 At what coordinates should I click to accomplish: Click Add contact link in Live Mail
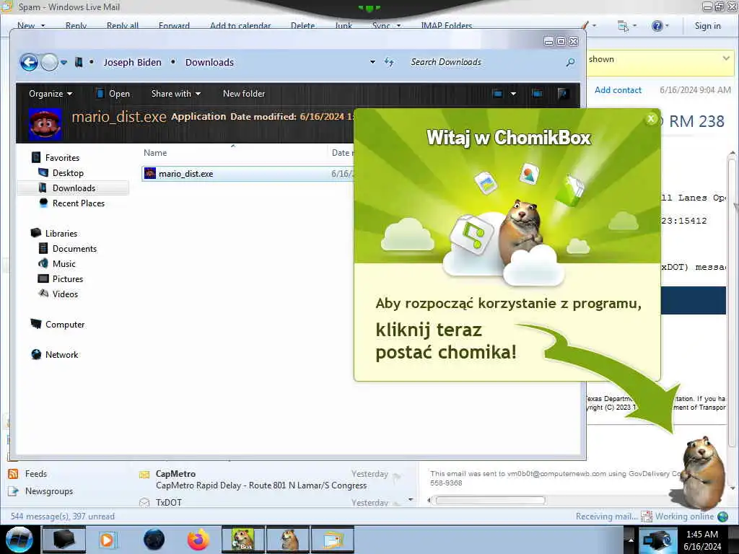point(618,90)
